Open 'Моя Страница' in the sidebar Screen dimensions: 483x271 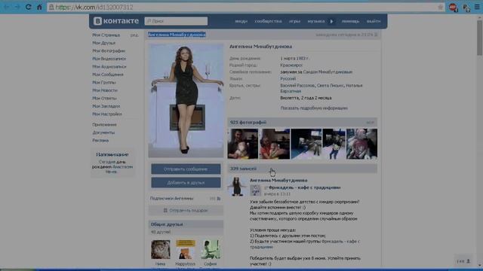106,35
